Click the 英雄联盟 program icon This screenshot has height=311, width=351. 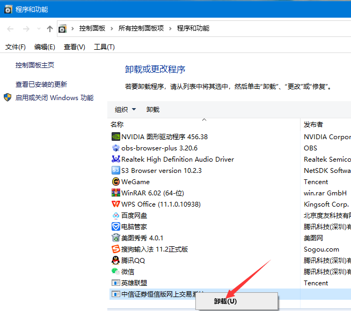tap(116, 283)
